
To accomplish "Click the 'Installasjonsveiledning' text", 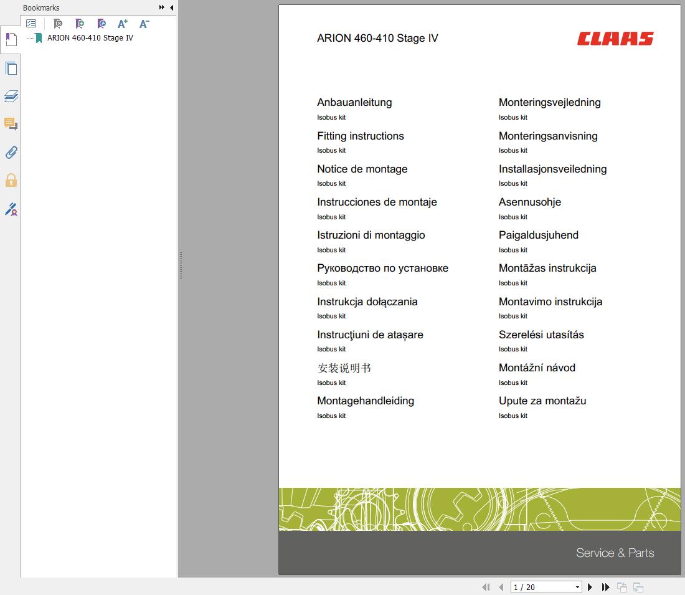I will [552, 169].
